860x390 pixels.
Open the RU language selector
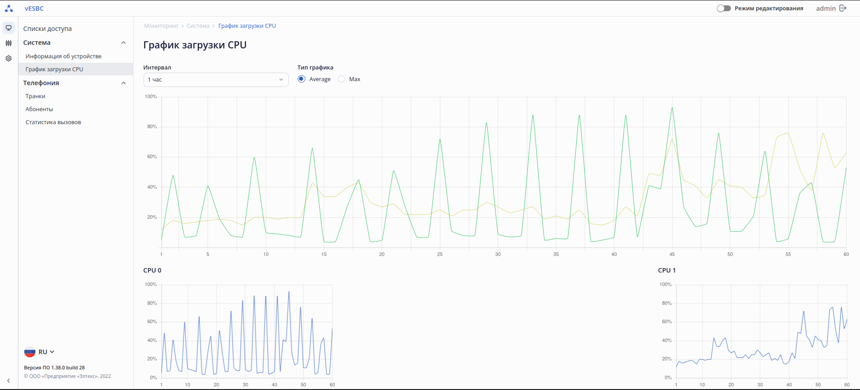point(46,352)
